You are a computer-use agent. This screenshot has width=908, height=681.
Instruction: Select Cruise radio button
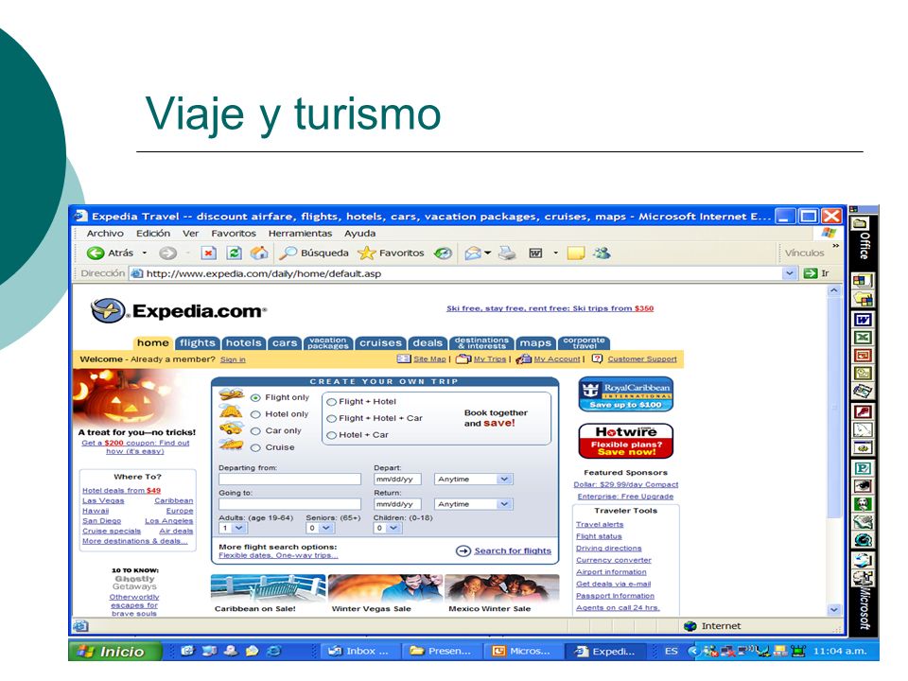255,448
